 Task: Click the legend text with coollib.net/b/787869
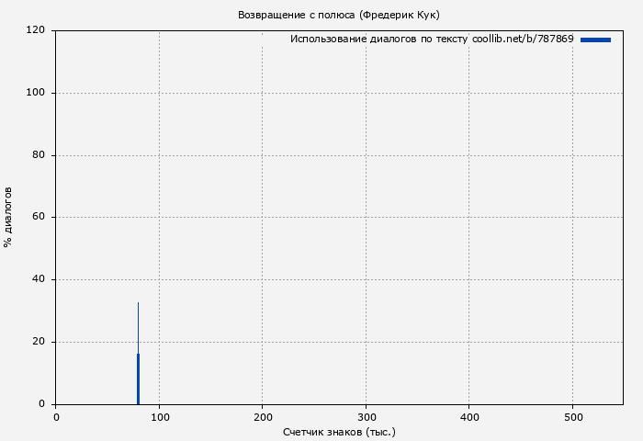pos(431,40)
